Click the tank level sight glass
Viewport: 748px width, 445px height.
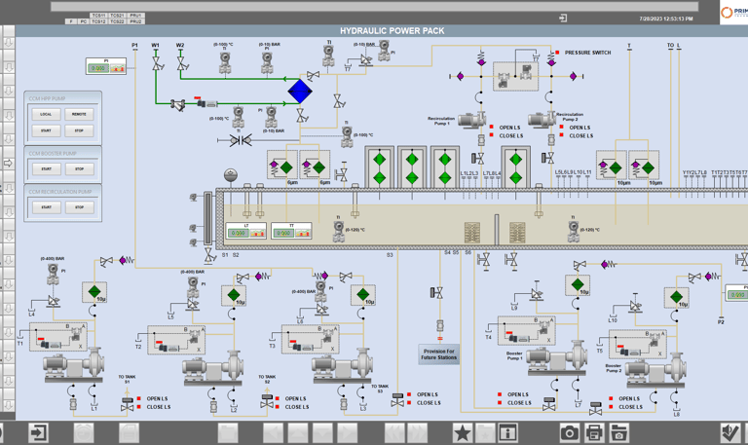click(208, 219)
